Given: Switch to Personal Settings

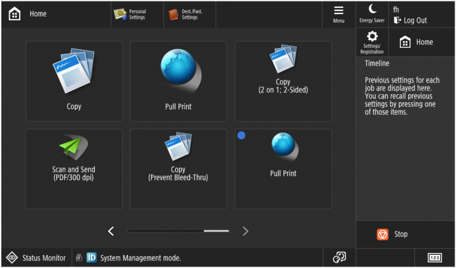Looking at the screenshot, I should pyautogui.click(x=137, y=14).
